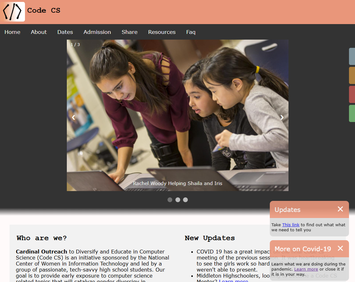Select the third carousel dot indicator
This screenshot has width=355, height=282.
(185, 200)
